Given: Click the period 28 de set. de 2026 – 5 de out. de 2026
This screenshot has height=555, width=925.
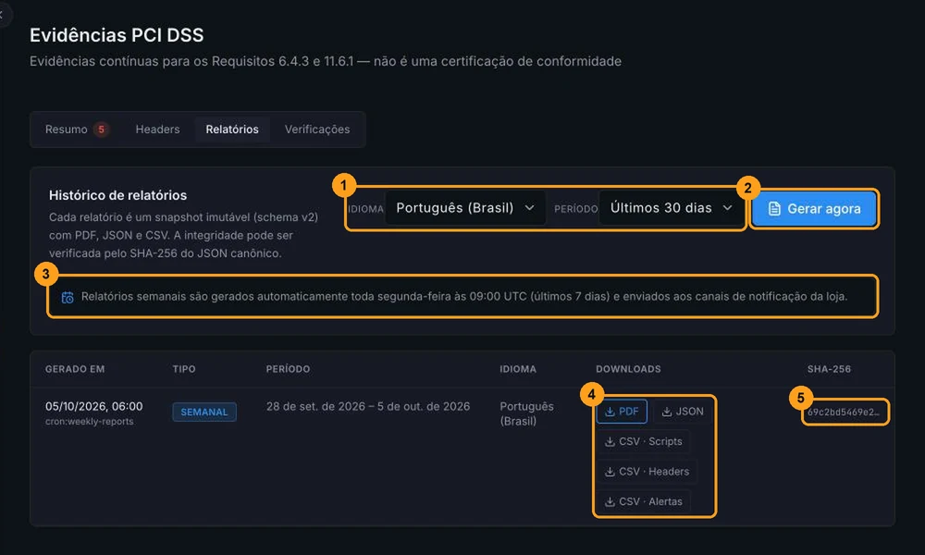Looking at the screenshot, I should click(x=368, y=406).
